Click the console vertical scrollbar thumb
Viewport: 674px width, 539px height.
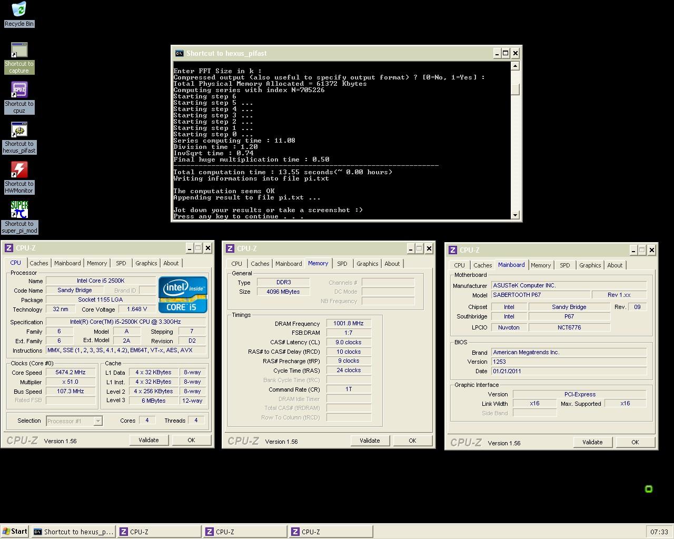point(516,89)
